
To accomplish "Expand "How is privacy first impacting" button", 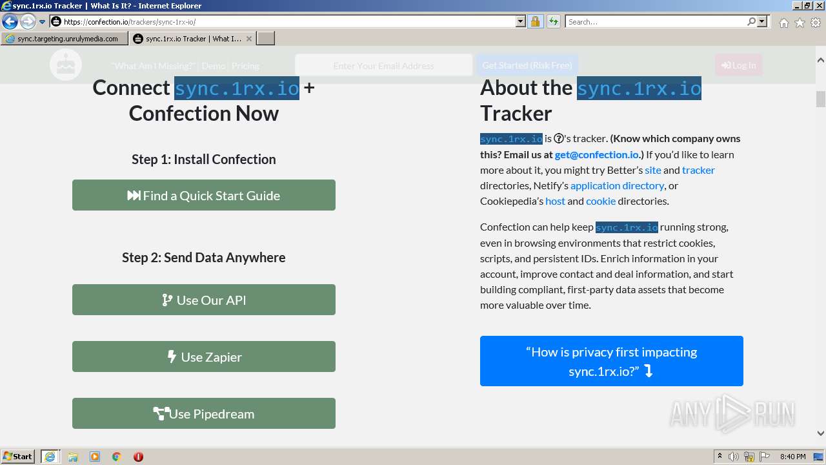I will click(x=612, y=361).
